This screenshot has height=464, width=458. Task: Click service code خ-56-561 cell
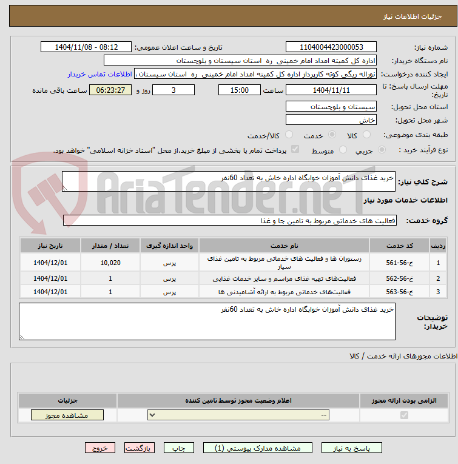tap(399, 263)
